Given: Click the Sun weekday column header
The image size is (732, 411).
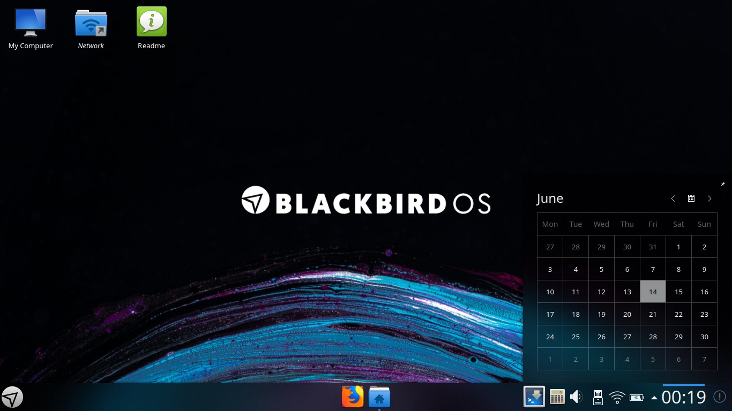Looking at the screenshot, I should click(704, 224).
